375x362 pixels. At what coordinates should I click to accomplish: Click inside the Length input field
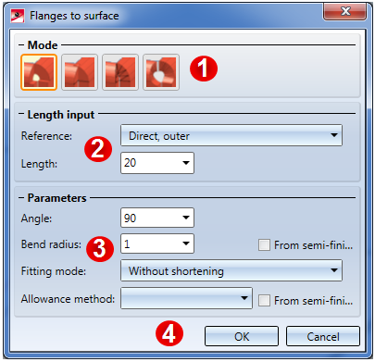(150, 163)
